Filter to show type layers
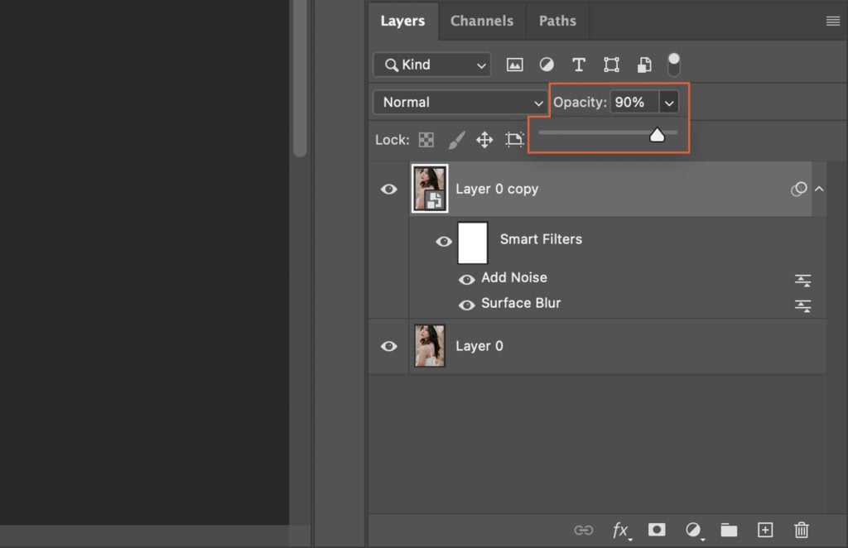This screenshot has width=848, height=548. click(x=578, y=65)
